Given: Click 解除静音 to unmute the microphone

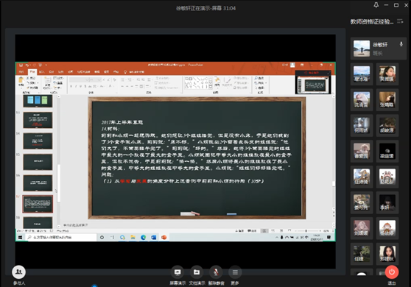Looking at the screenshot, I should (216, 272).
